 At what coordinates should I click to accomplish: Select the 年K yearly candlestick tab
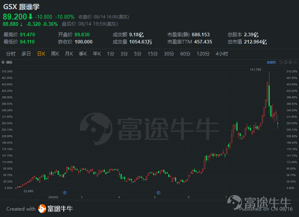[x=97, y=54]
